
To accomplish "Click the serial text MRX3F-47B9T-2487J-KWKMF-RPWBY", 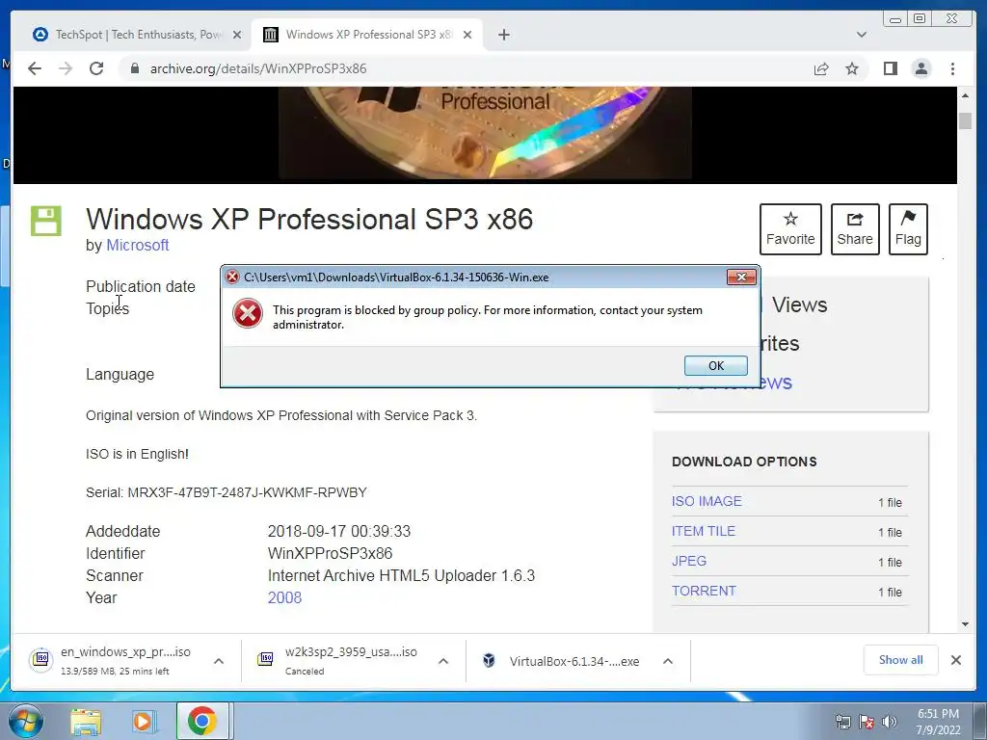I will coord(247,492).
